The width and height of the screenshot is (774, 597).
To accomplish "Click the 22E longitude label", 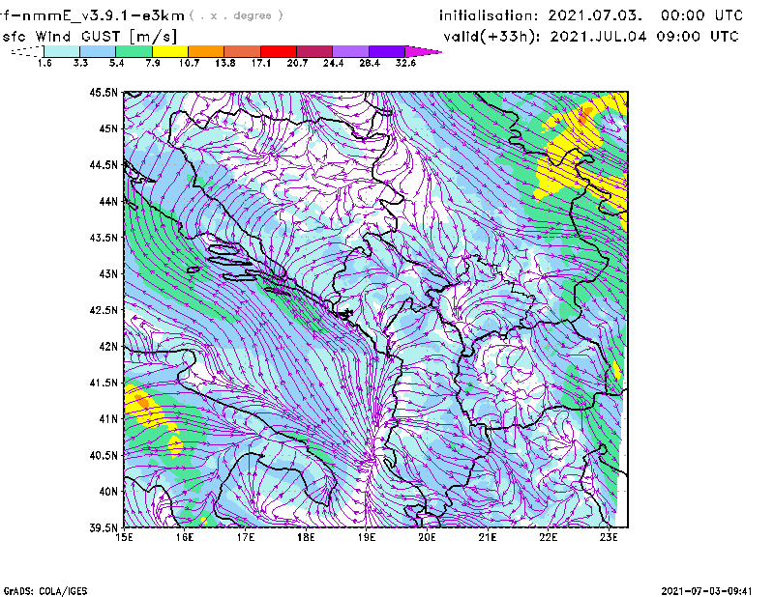I will 549,537.
